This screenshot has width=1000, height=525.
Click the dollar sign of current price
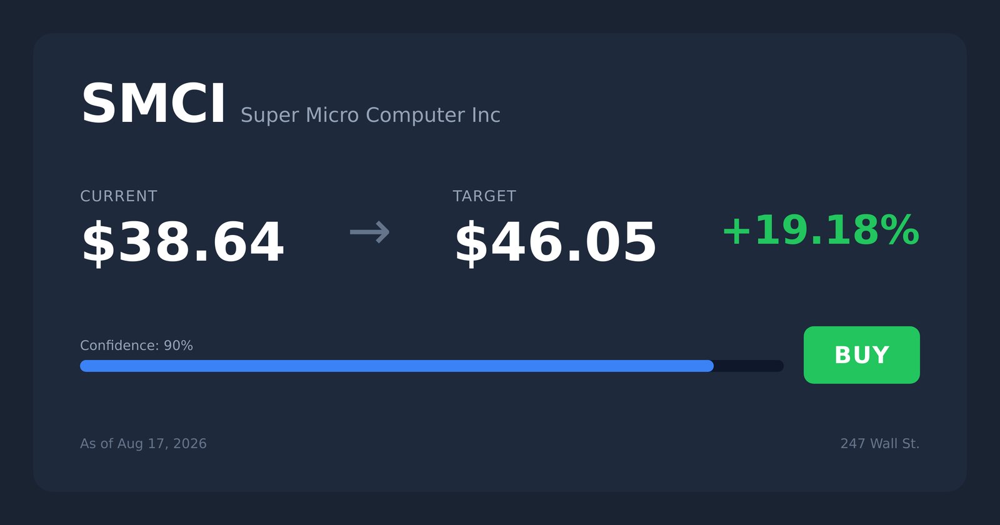(x=98, y=242)
